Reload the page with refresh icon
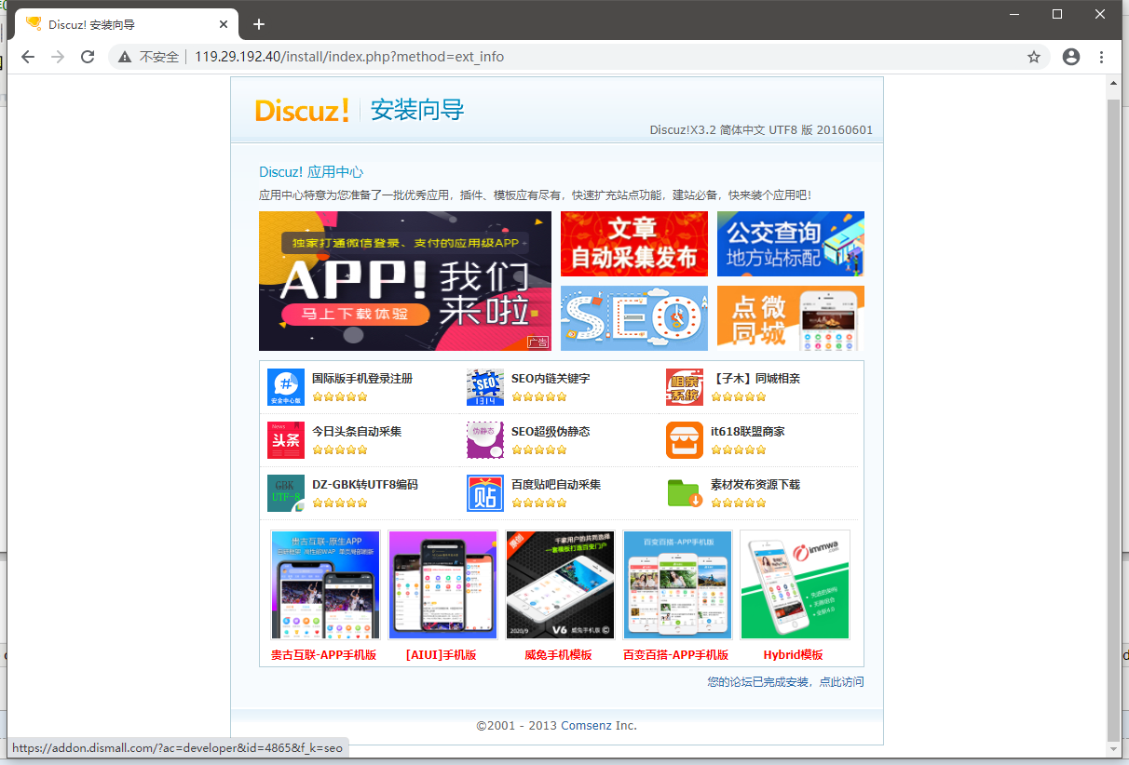 pos(88,57)
